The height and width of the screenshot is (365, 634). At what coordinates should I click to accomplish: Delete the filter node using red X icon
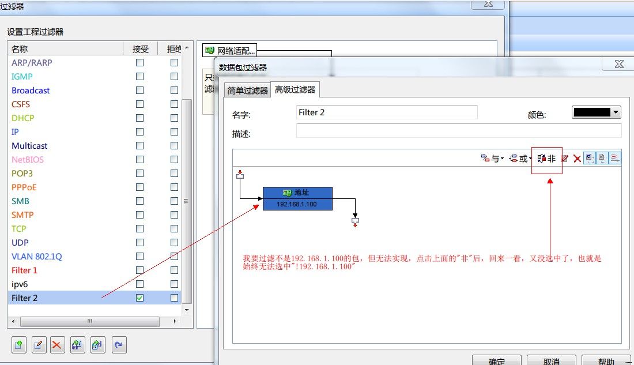click(x=576, y=159)
